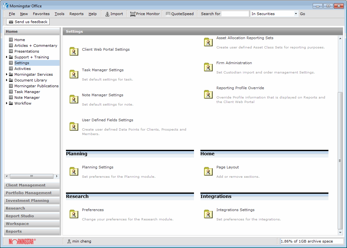Open the Firm Administration icon
Screen dimensions: 347x248
[208, 67]
